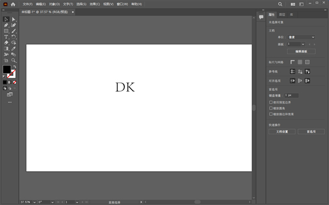
Task: Click the 文档设置 button
Action: tap(282, 132)
